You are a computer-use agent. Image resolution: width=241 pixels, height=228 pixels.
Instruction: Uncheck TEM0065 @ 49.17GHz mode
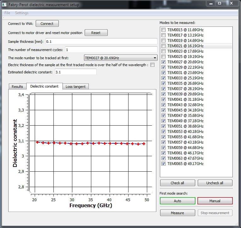[x=163, y=164]
